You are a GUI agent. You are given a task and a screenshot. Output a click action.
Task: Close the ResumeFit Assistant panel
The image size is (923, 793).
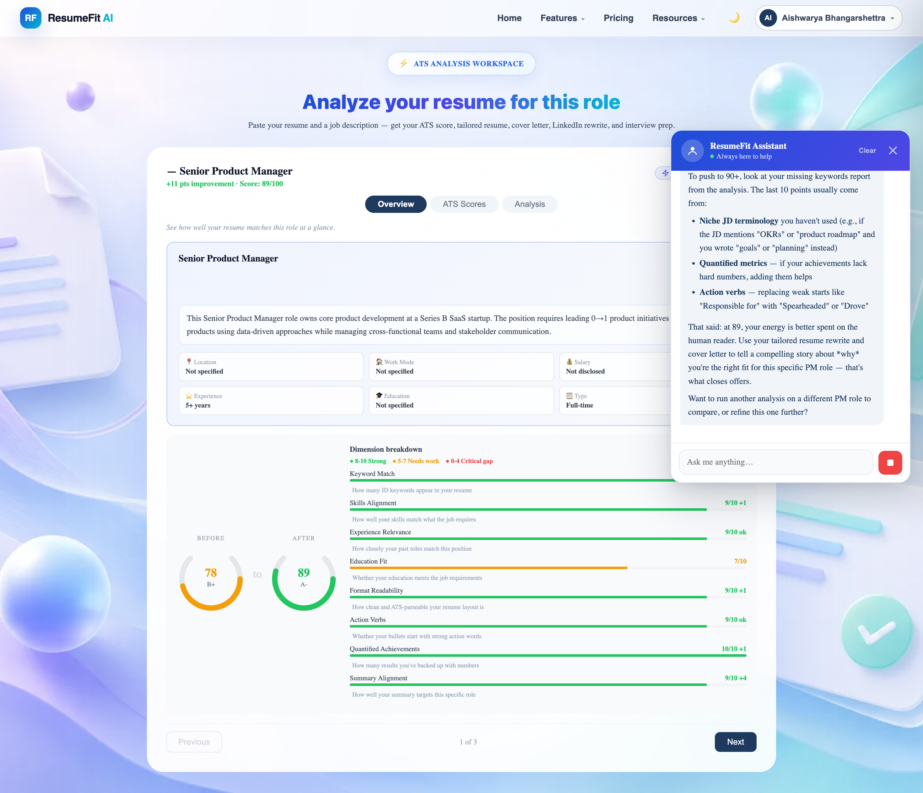point(893,151)
